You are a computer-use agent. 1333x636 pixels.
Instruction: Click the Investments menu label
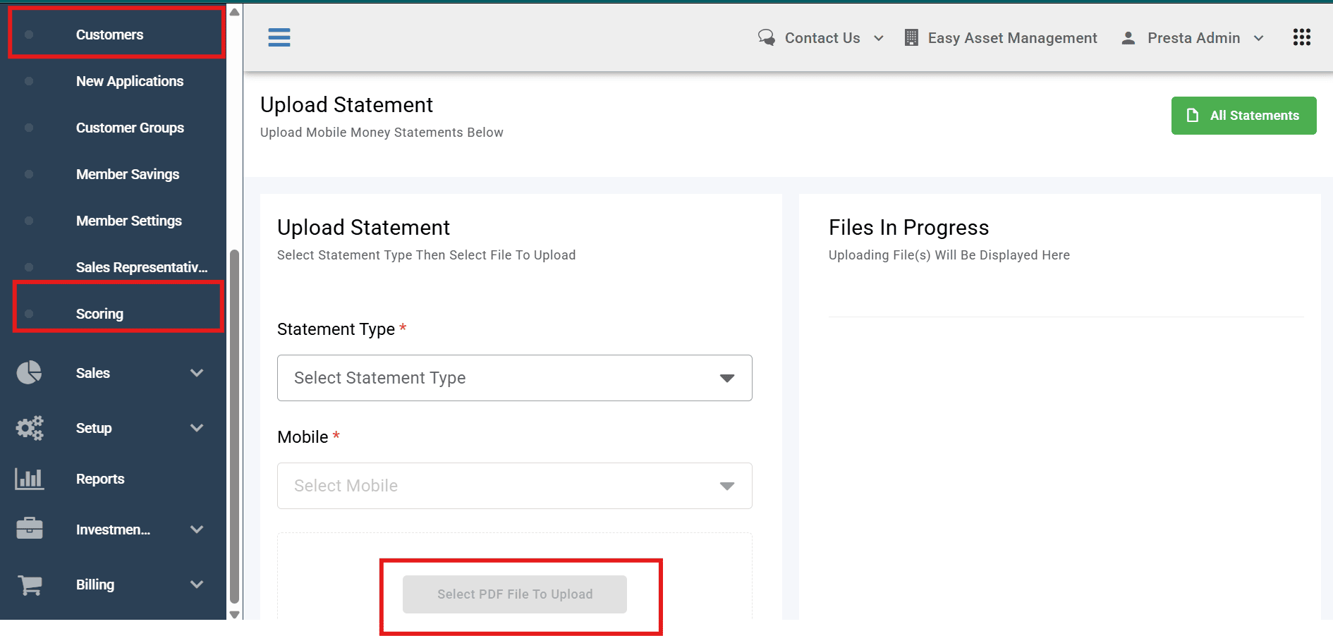(x=113, y=530)
